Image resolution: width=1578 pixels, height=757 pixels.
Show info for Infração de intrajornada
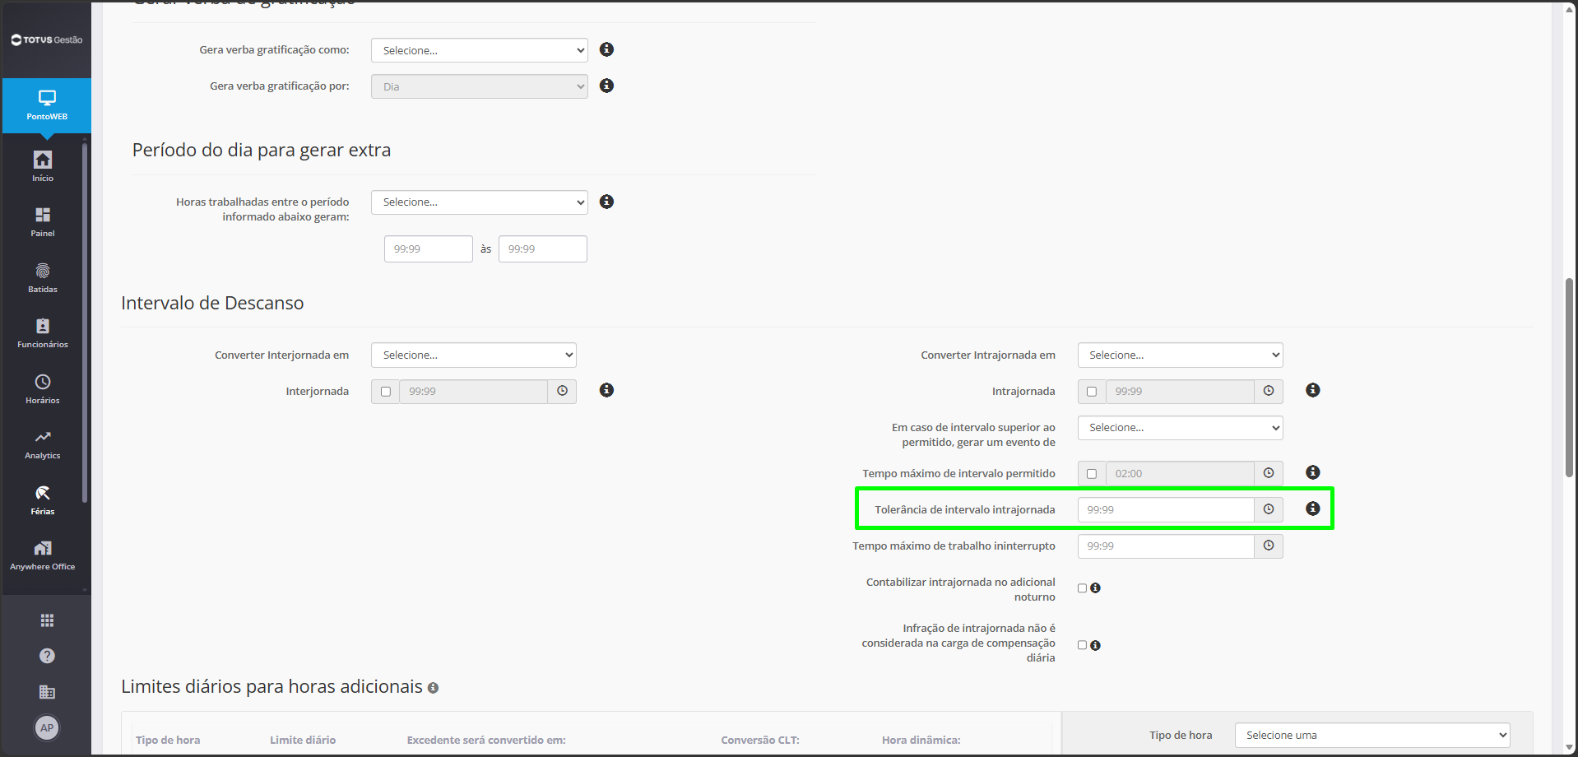1095,646
